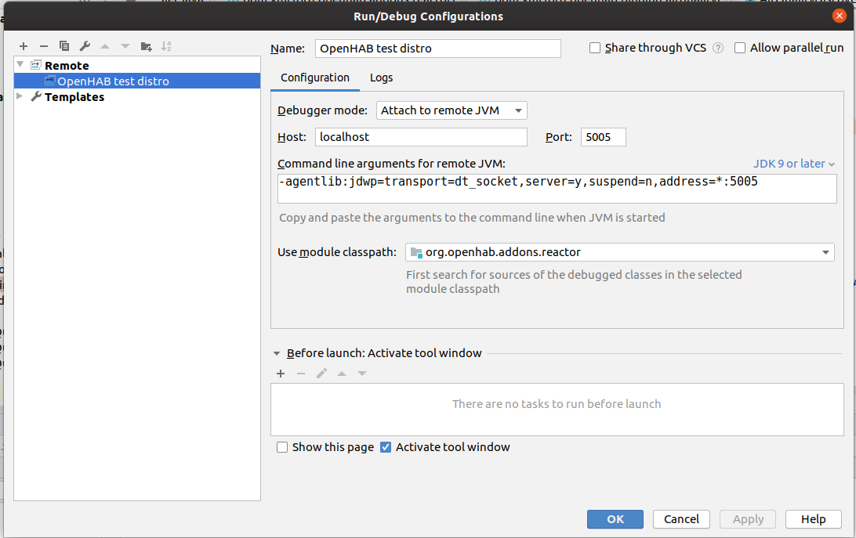This screenshot has height=538, width=856.
Task: Switch to the Logs tab
Action: (x=382, y=78)
